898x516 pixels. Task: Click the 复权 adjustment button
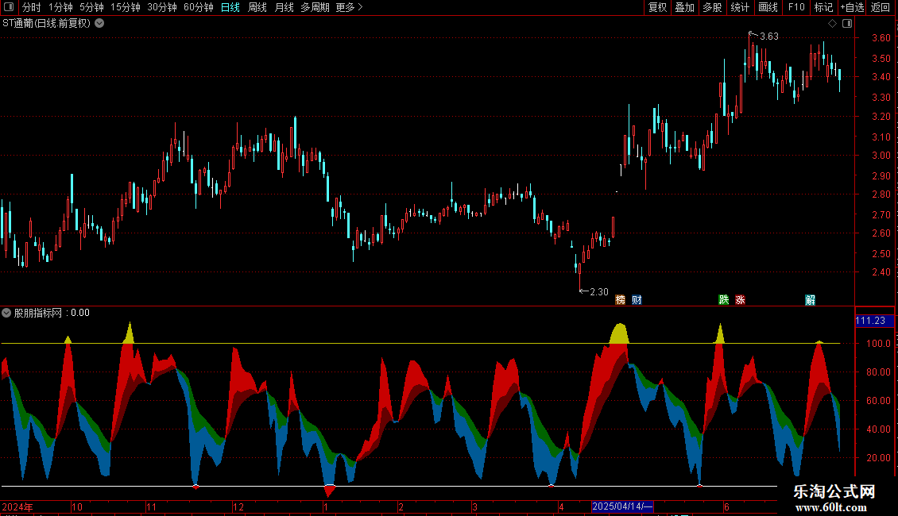tap(657, 7)
